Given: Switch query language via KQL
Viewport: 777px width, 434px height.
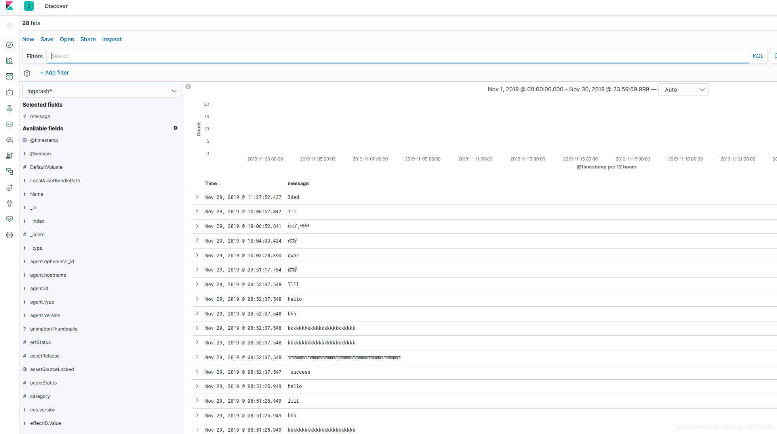Looking at the screenshot, I should pos(758,56).
